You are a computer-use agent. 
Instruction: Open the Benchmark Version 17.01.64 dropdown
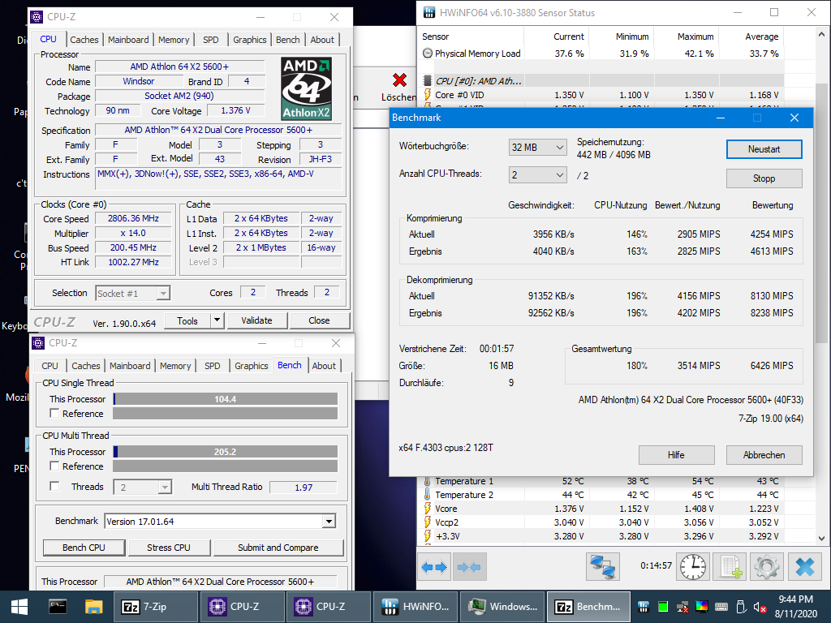[x=220, y=522]
